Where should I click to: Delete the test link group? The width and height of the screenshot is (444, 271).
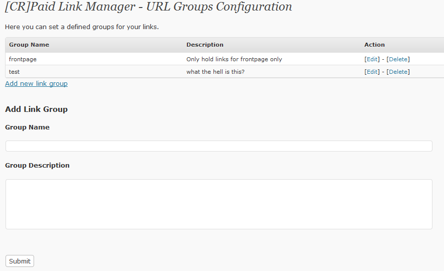tap(398, 72)
